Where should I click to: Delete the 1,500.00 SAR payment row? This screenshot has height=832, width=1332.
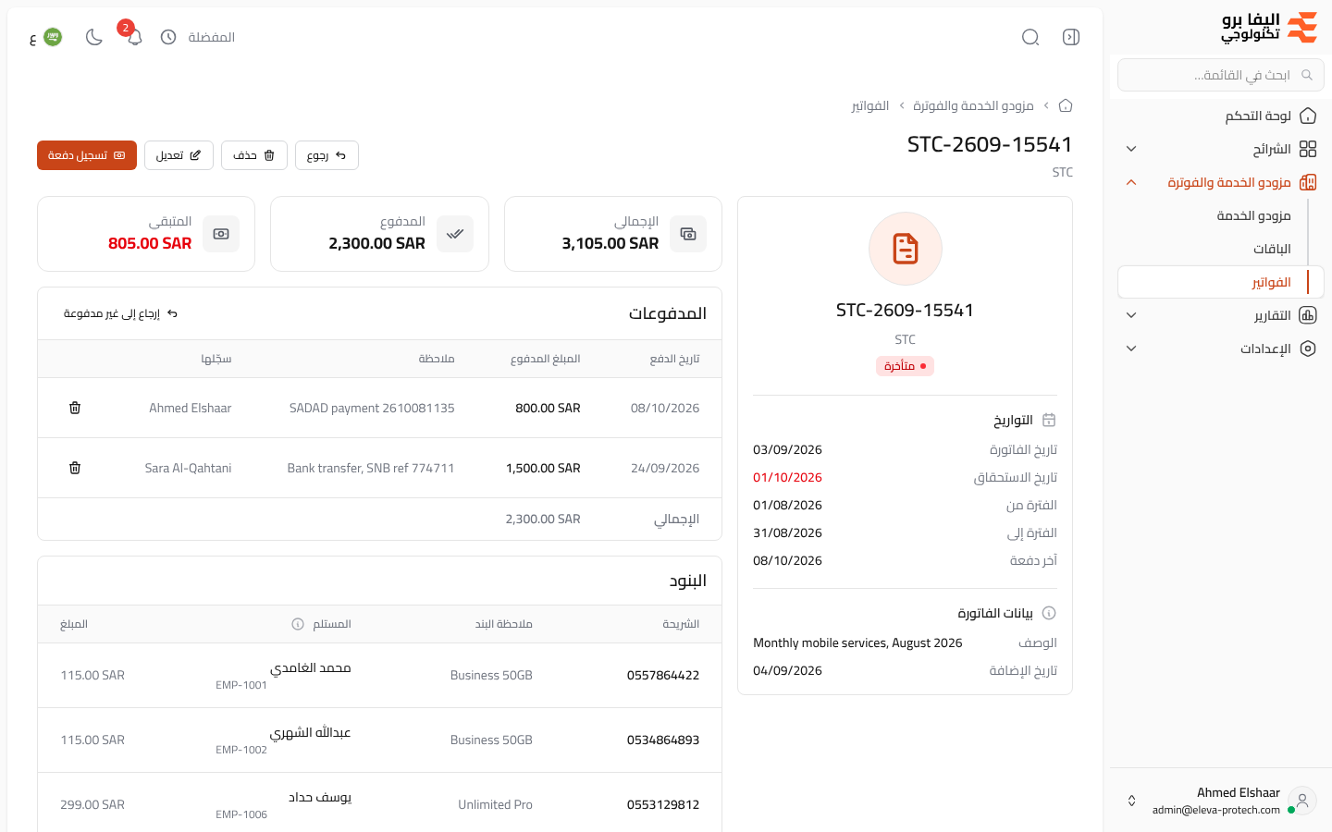(75, 468)
